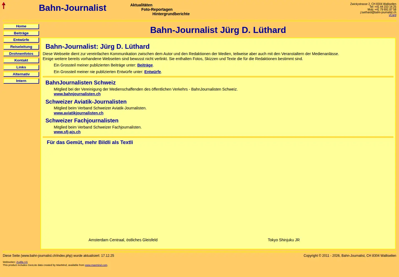Click the 'Bahn-Journalist Jürg D. Lüthard' page title
Image resolution: width=399 pixels, height=277 pixels.
pos(218,30)
